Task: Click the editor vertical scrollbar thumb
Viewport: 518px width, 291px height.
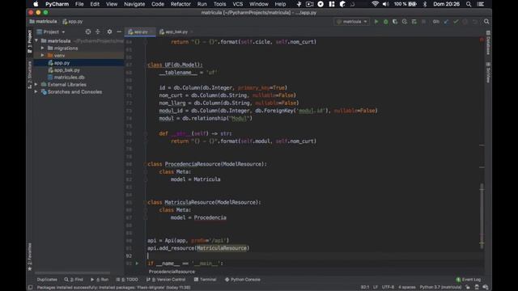Action: pos(482,216)
